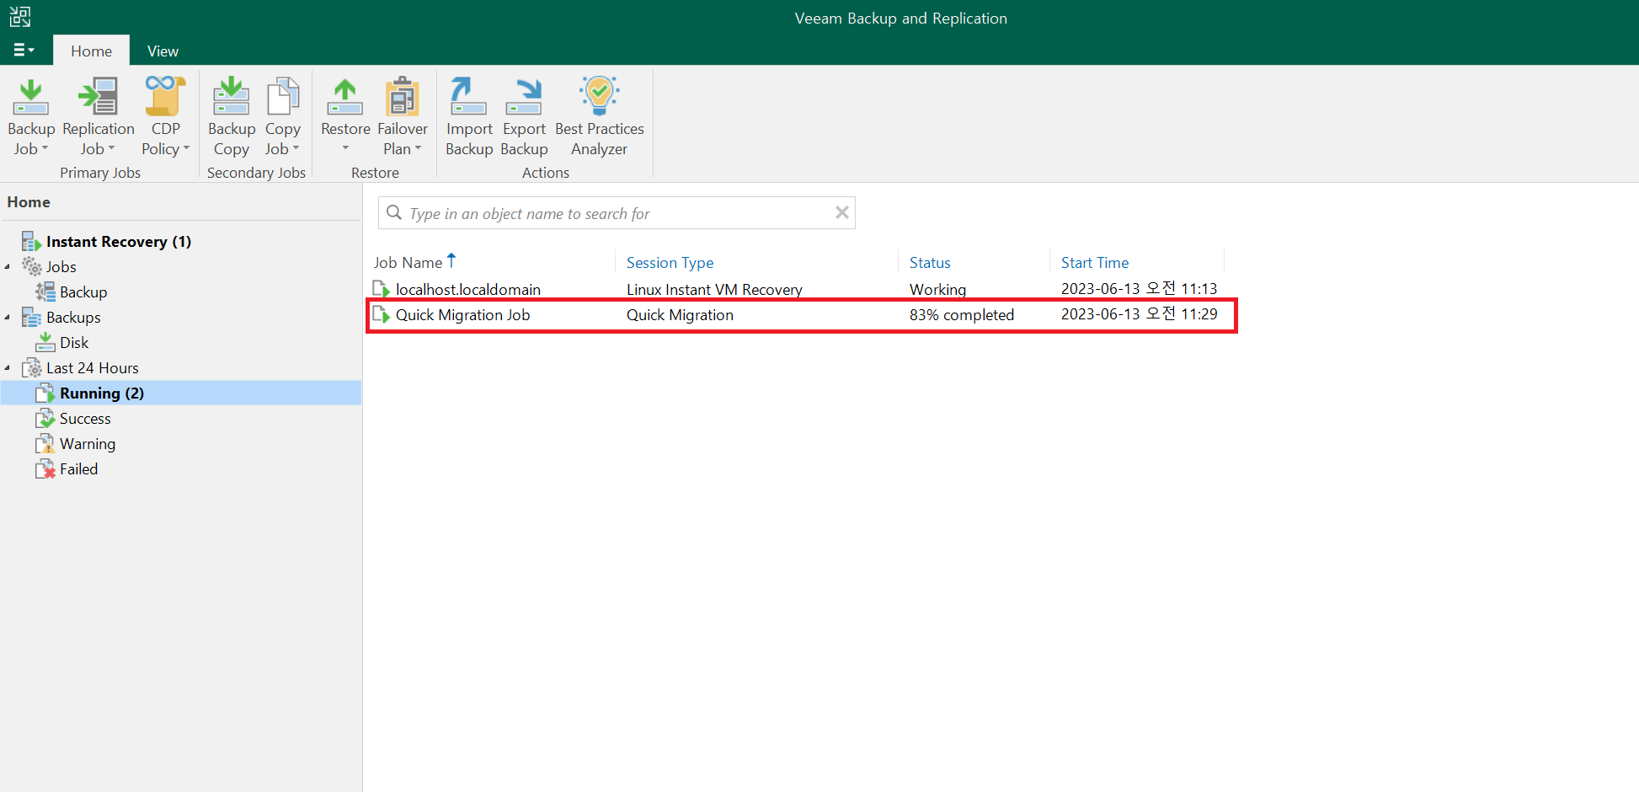
Task: Expand the Replication Job dropdown arrow
Action: 111,148
